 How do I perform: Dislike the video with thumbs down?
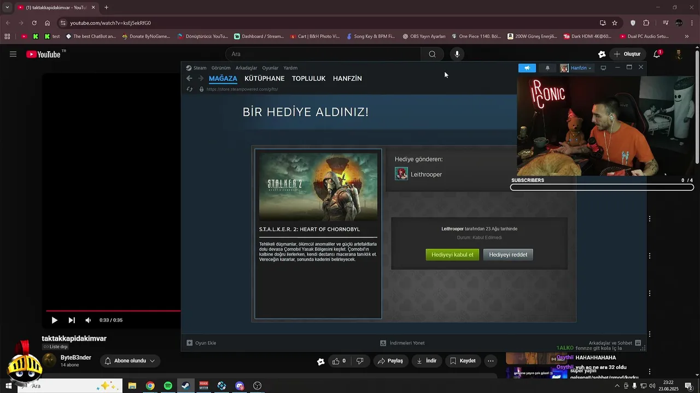coord(360,361)
